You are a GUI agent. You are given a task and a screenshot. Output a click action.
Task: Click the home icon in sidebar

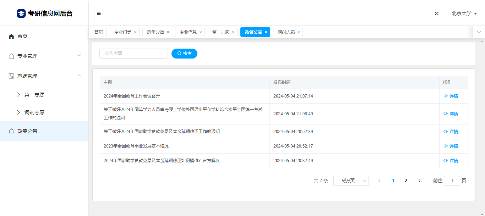pos(11,36)
